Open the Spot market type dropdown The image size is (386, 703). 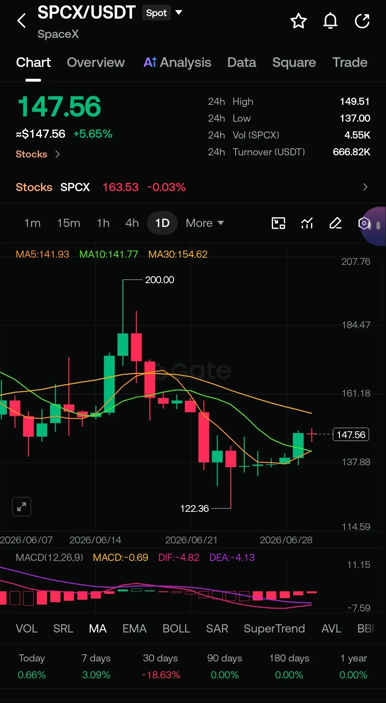pos(163,13)
